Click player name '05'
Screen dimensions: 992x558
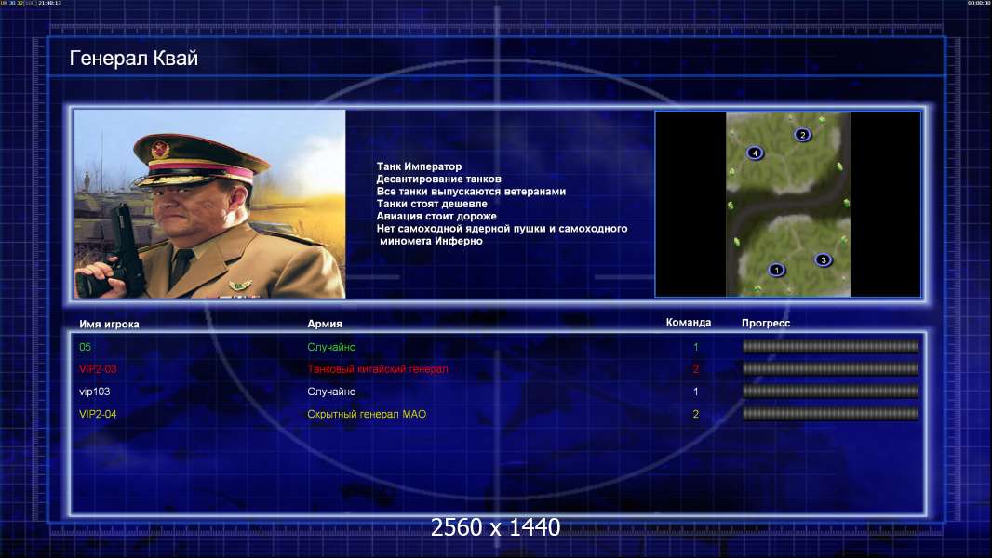(85, 347)
